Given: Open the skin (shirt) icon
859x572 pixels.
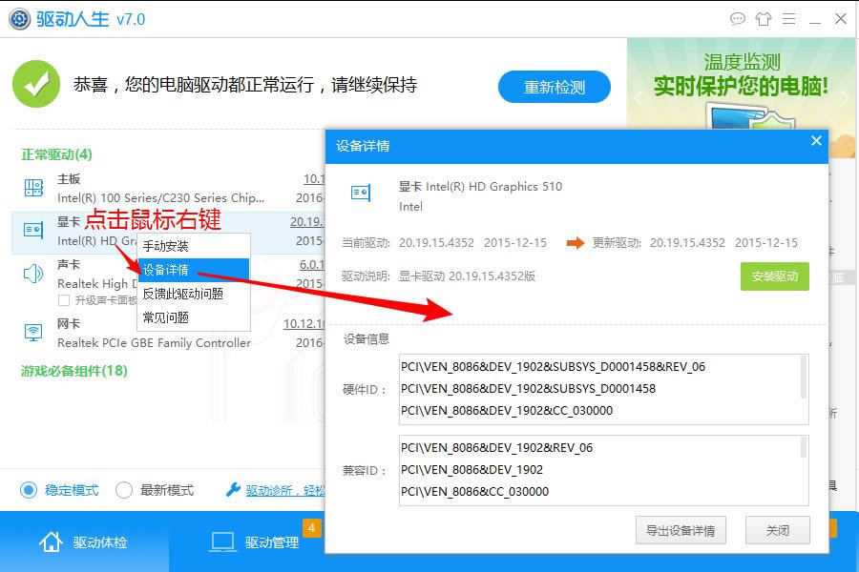Looking at the screenshot, I should (x=764, y=19).
